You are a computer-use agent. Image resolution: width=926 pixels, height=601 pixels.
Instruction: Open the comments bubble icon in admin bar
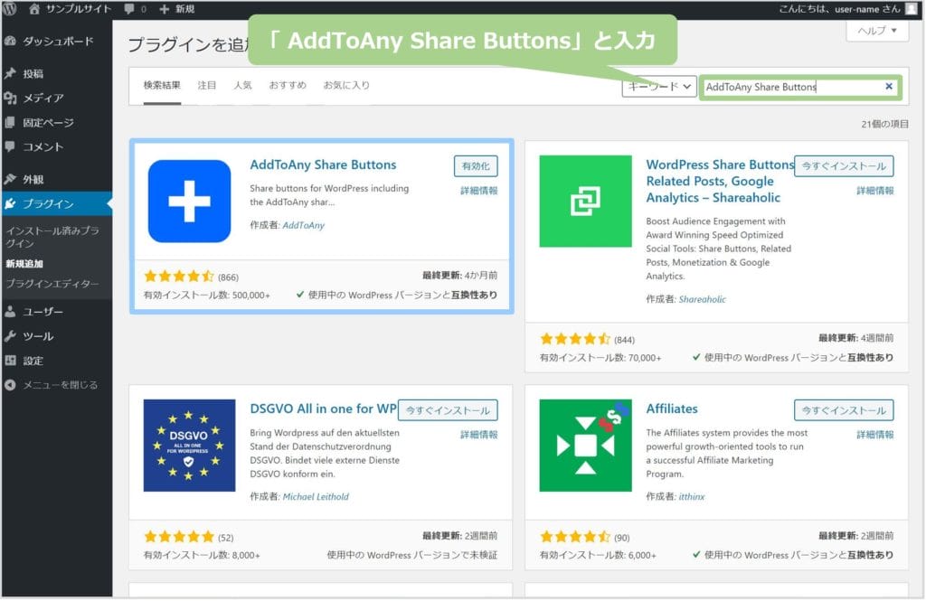point(130,9)
